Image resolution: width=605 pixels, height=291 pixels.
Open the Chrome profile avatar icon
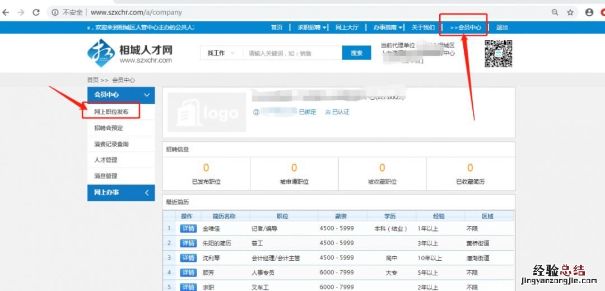(589, 12)
